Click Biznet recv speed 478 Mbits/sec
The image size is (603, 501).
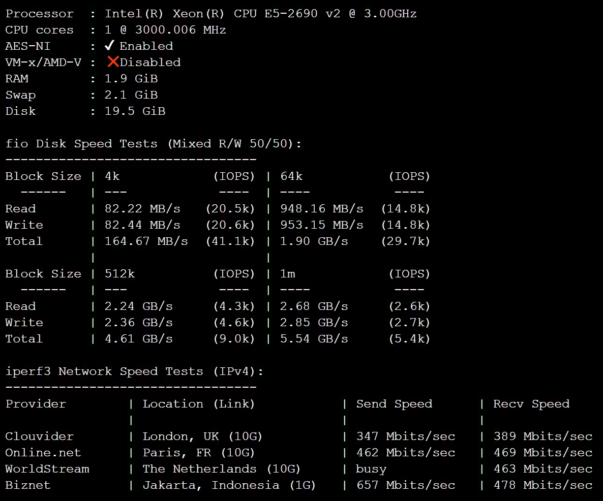click(x=543, y=485)
